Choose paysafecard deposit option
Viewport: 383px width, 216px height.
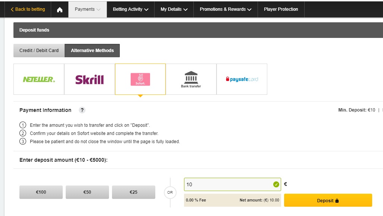tap(242, 79)
